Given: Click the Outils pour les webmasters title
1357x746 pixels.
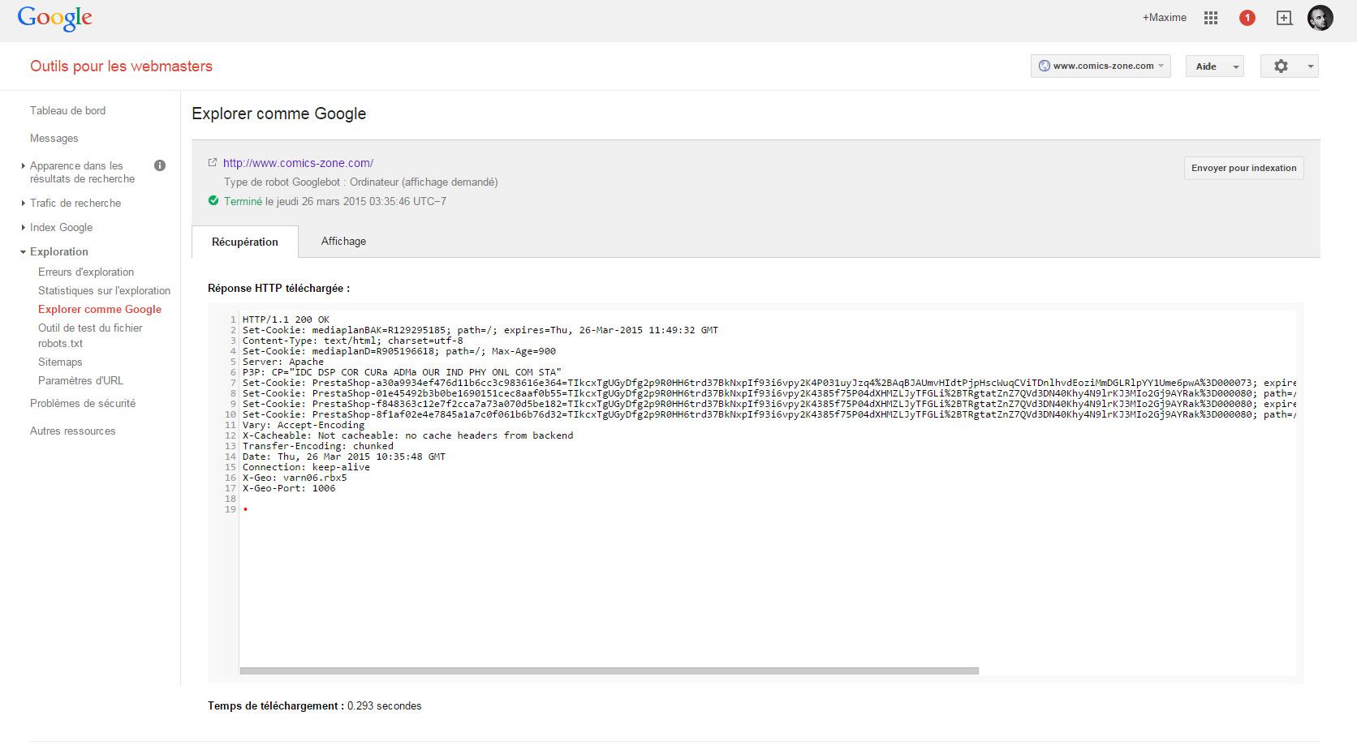Looking at the screenshot, I should [x=122, y=66].
